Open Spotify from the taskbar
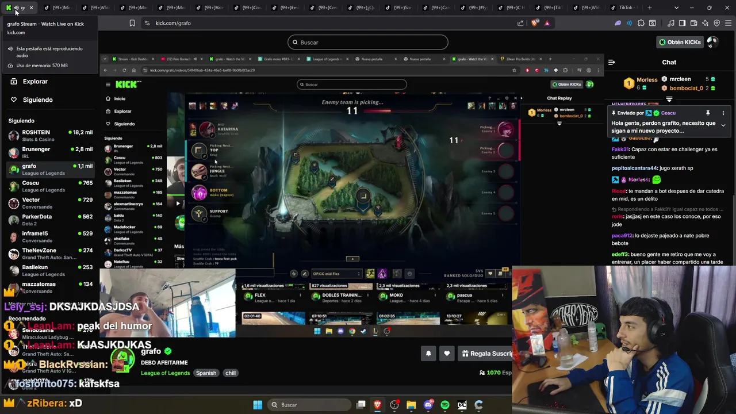Viewport: 736px width, 414px height. click(445, 405)
